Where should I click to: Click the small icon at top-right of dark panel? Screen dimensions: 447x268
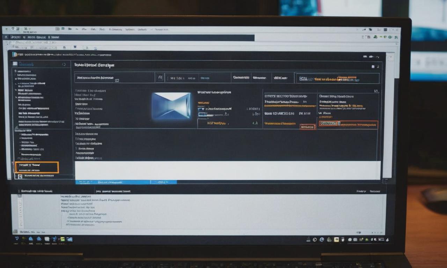373,66
